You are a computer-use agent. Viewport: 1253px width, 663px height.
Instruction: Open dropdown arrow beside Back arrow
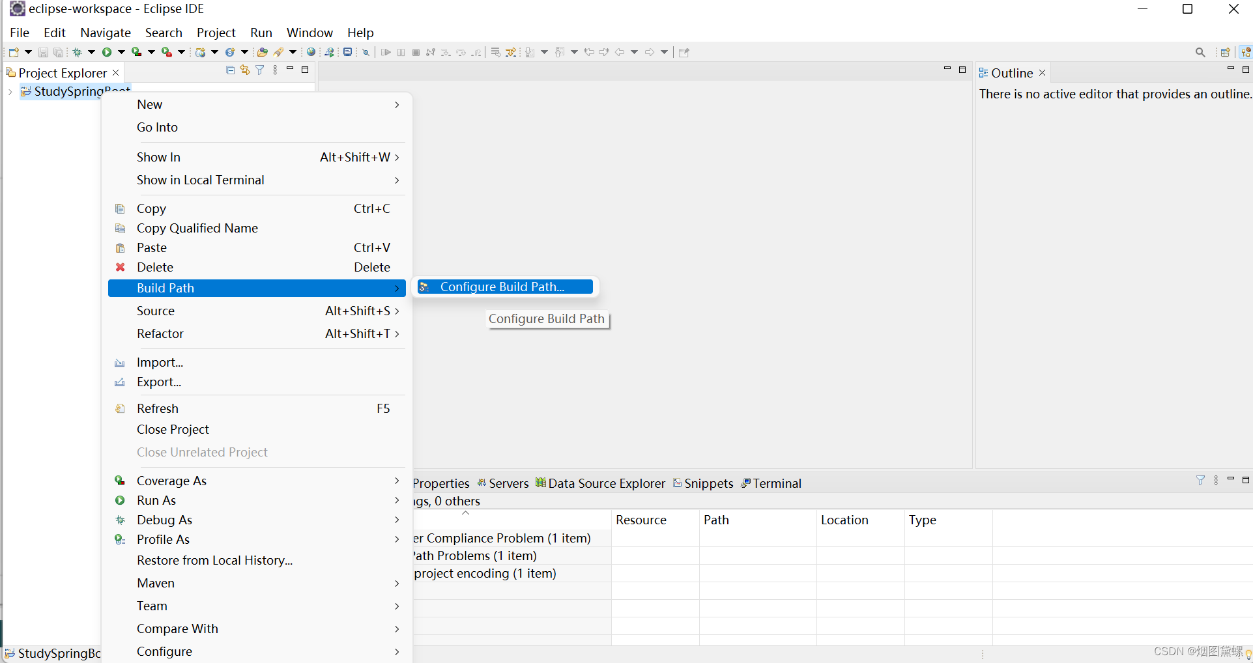pos(634,52)
